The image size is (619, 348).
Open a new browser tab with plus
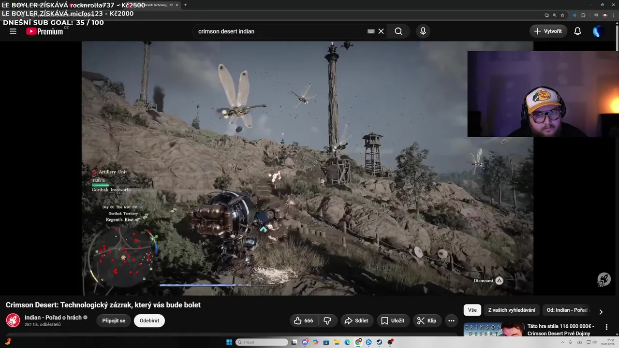[186, 5]
